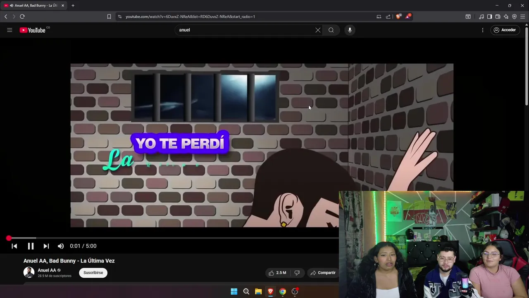The height and width of the screenshot is (298, 529).
Task: Open Google Chrome from the taskbar
Action: click(282, 291)
